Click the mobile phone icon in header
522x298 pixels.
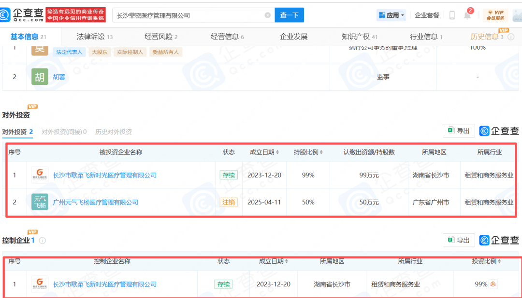point(452,15)
